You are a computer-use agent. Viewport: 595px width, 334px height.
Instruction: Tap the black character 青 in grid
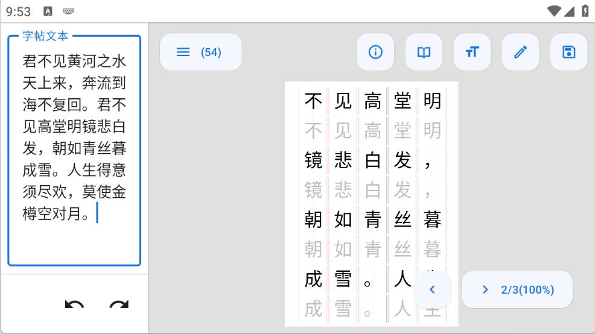373,219
